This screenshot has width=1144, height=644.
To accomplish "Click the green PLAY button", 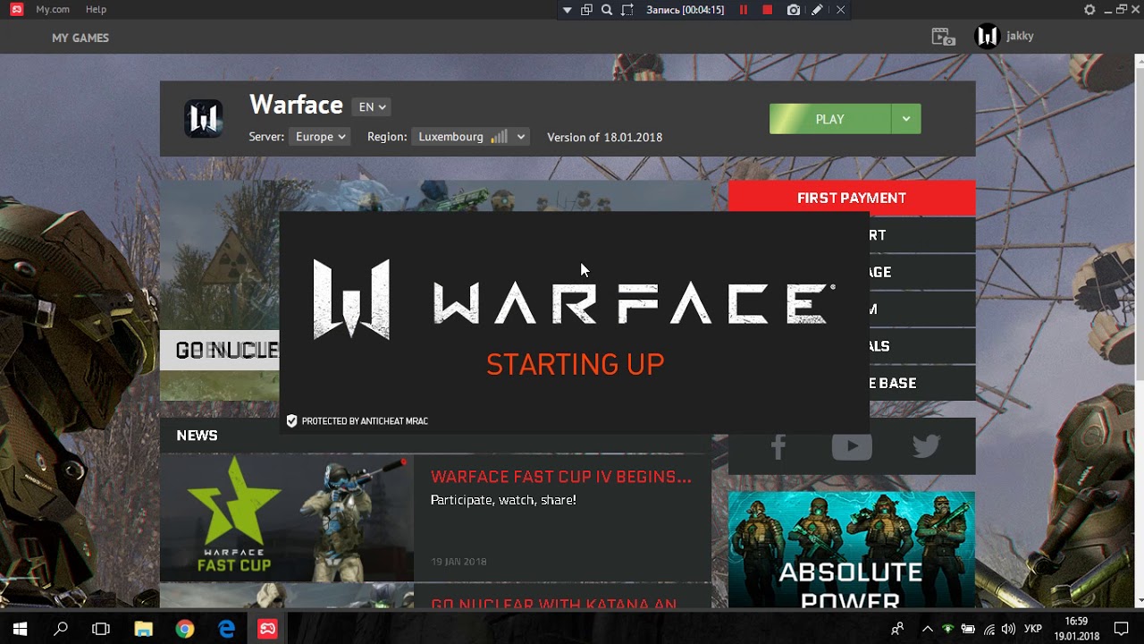I will 829,119.
